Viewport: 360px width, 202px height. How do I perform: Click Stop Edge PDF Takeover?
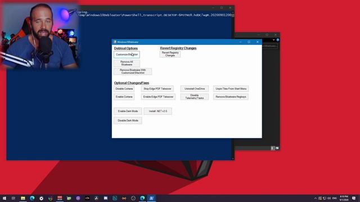(157, 89)
